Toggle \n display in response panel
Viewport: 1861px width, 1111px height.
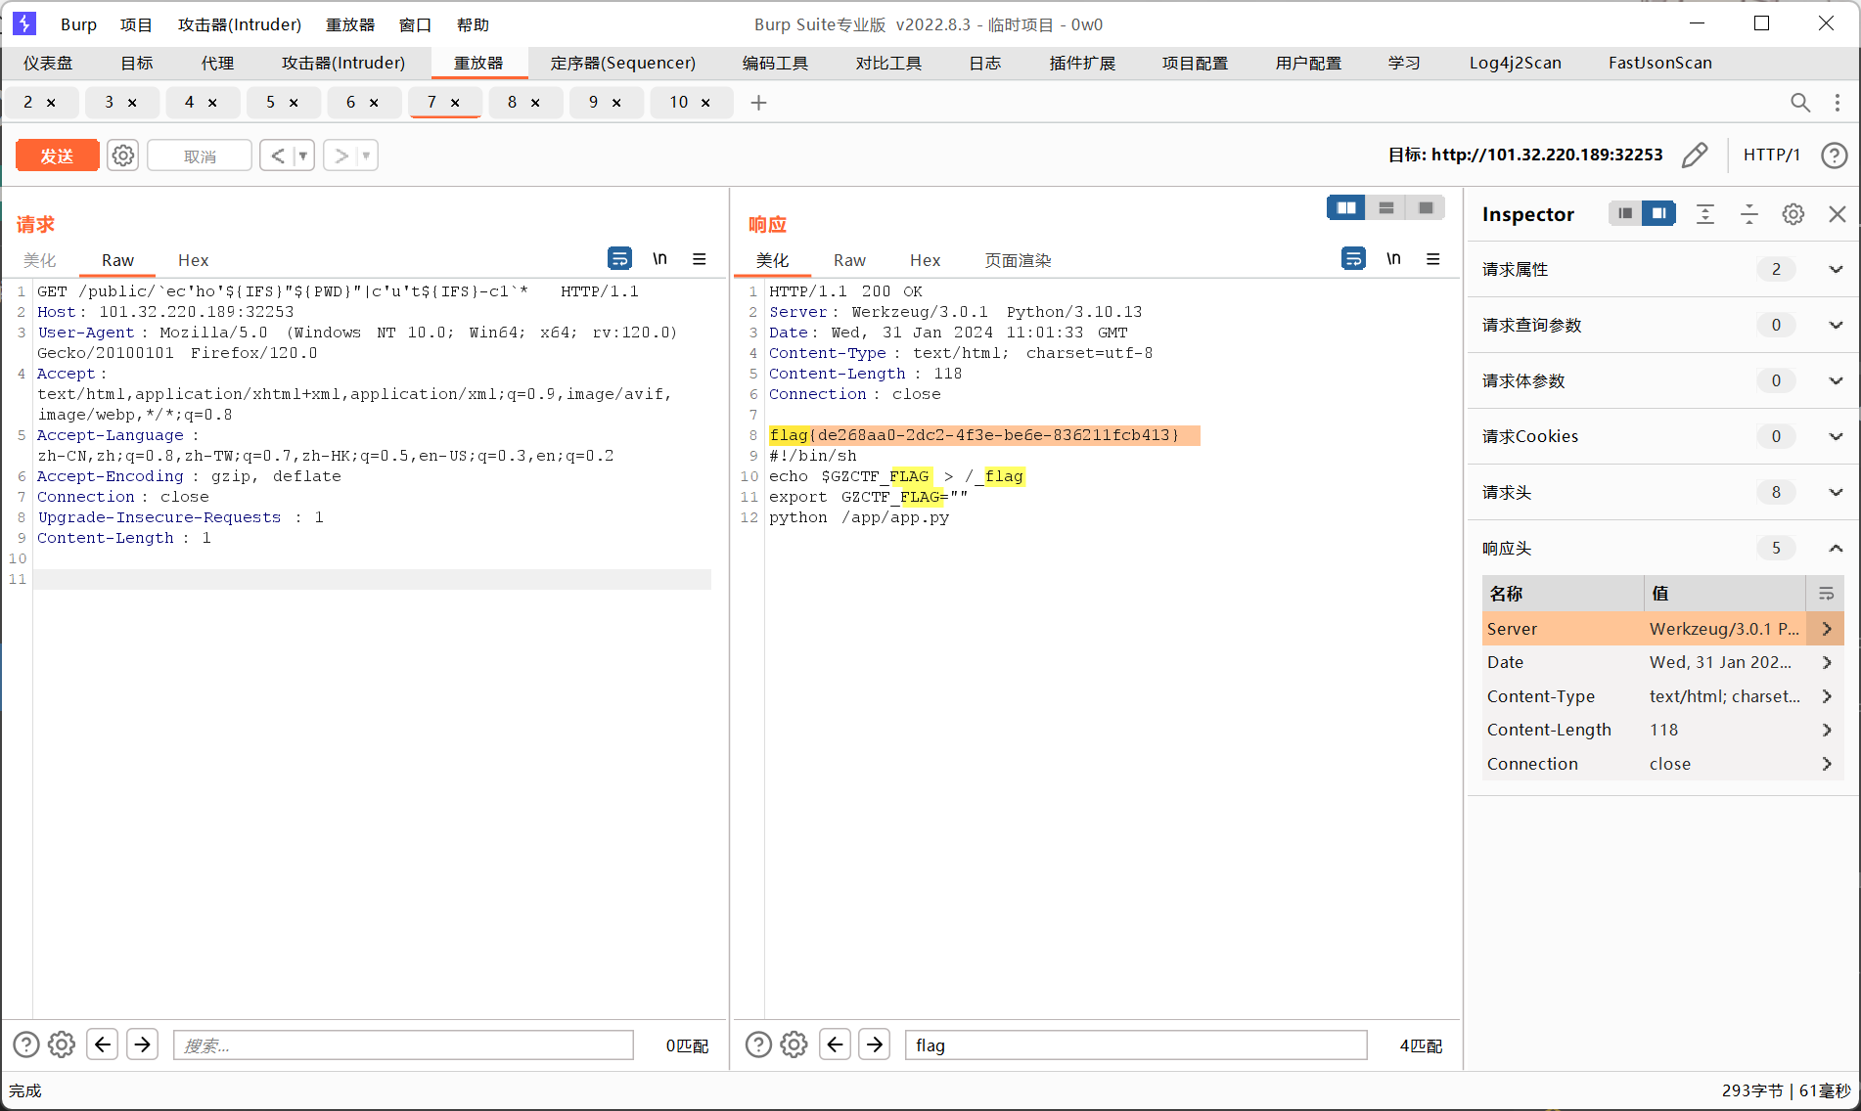(1394, 258)
